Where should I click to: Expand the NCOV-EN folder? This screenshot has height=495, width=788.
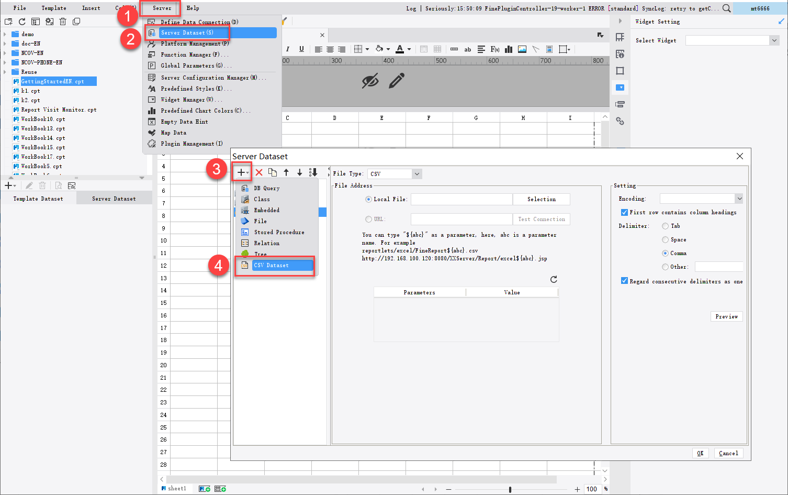coord(5,53)
